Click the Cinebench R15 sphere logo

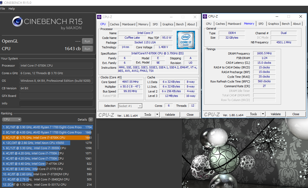coord(17,21)
